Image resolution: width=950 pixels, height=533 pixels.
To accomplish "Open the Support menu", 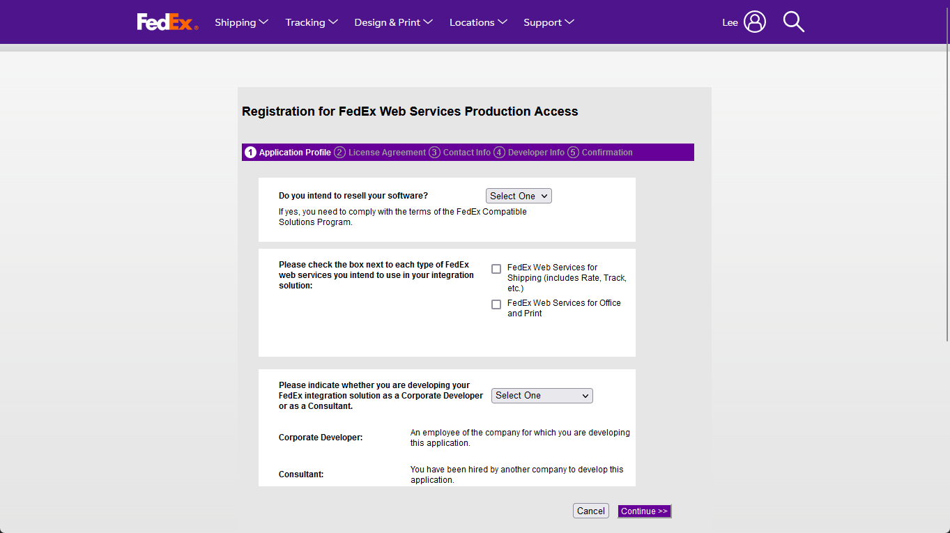I will pos(549,22).
